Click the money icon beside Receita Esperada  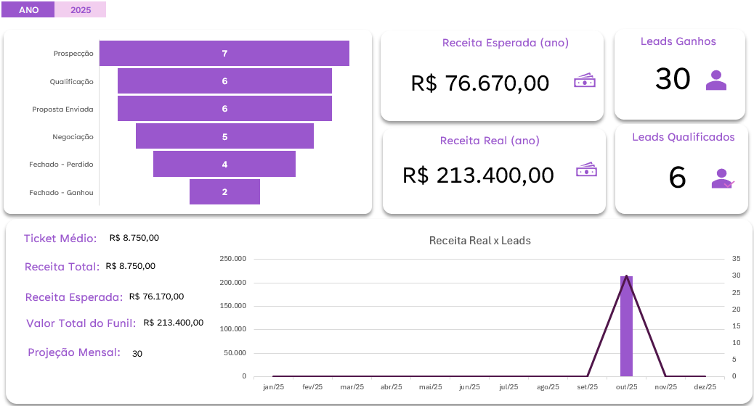click(585, 81)
